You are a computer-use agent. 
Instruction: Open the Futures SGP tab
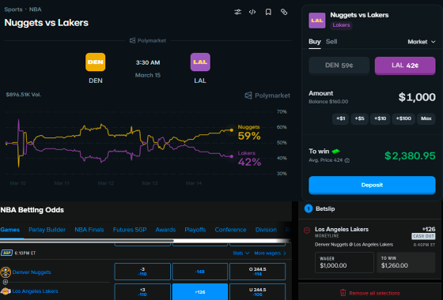pyautogui.click(x=130, y=230)
